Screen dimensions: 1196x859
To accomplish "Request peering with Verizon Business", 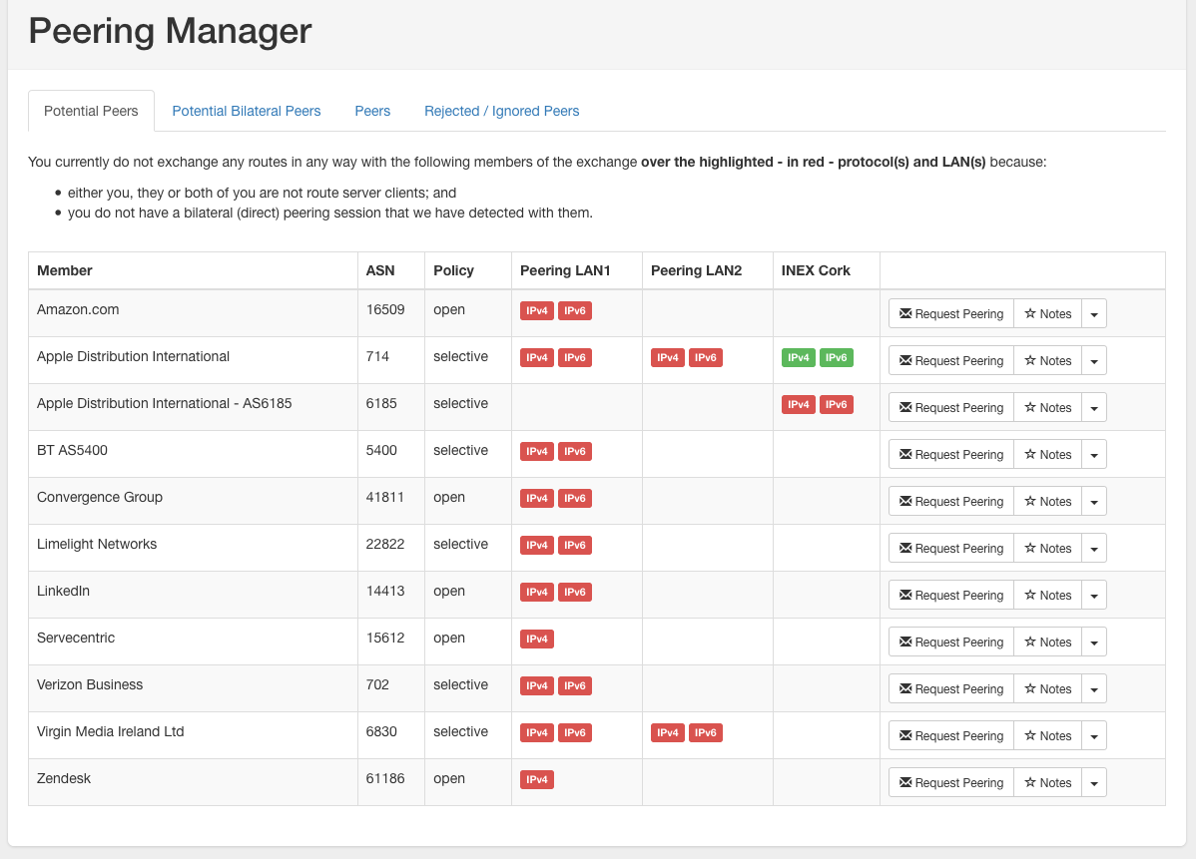I will pos(951,689).
